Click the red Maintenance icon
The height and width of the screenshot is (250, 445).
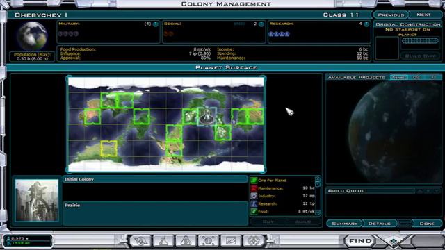[x=254, y=188]
